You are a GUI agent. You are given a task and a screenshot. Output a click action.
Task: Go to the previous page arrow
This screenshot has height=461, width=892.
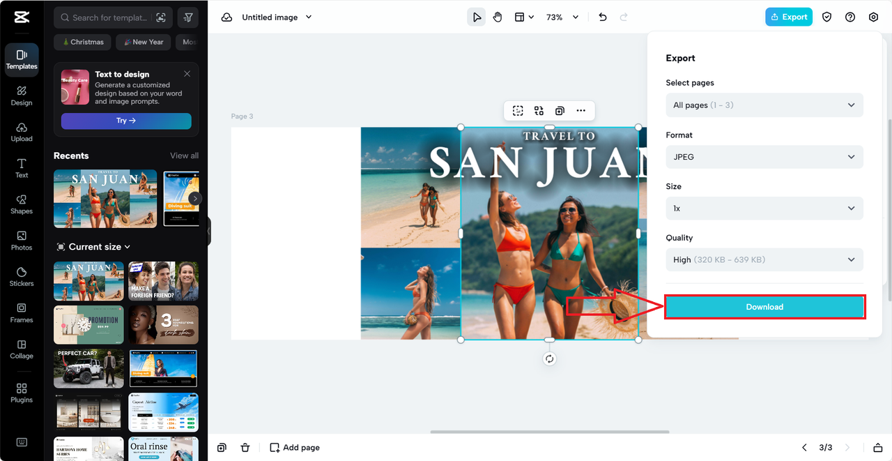point(804,448)
